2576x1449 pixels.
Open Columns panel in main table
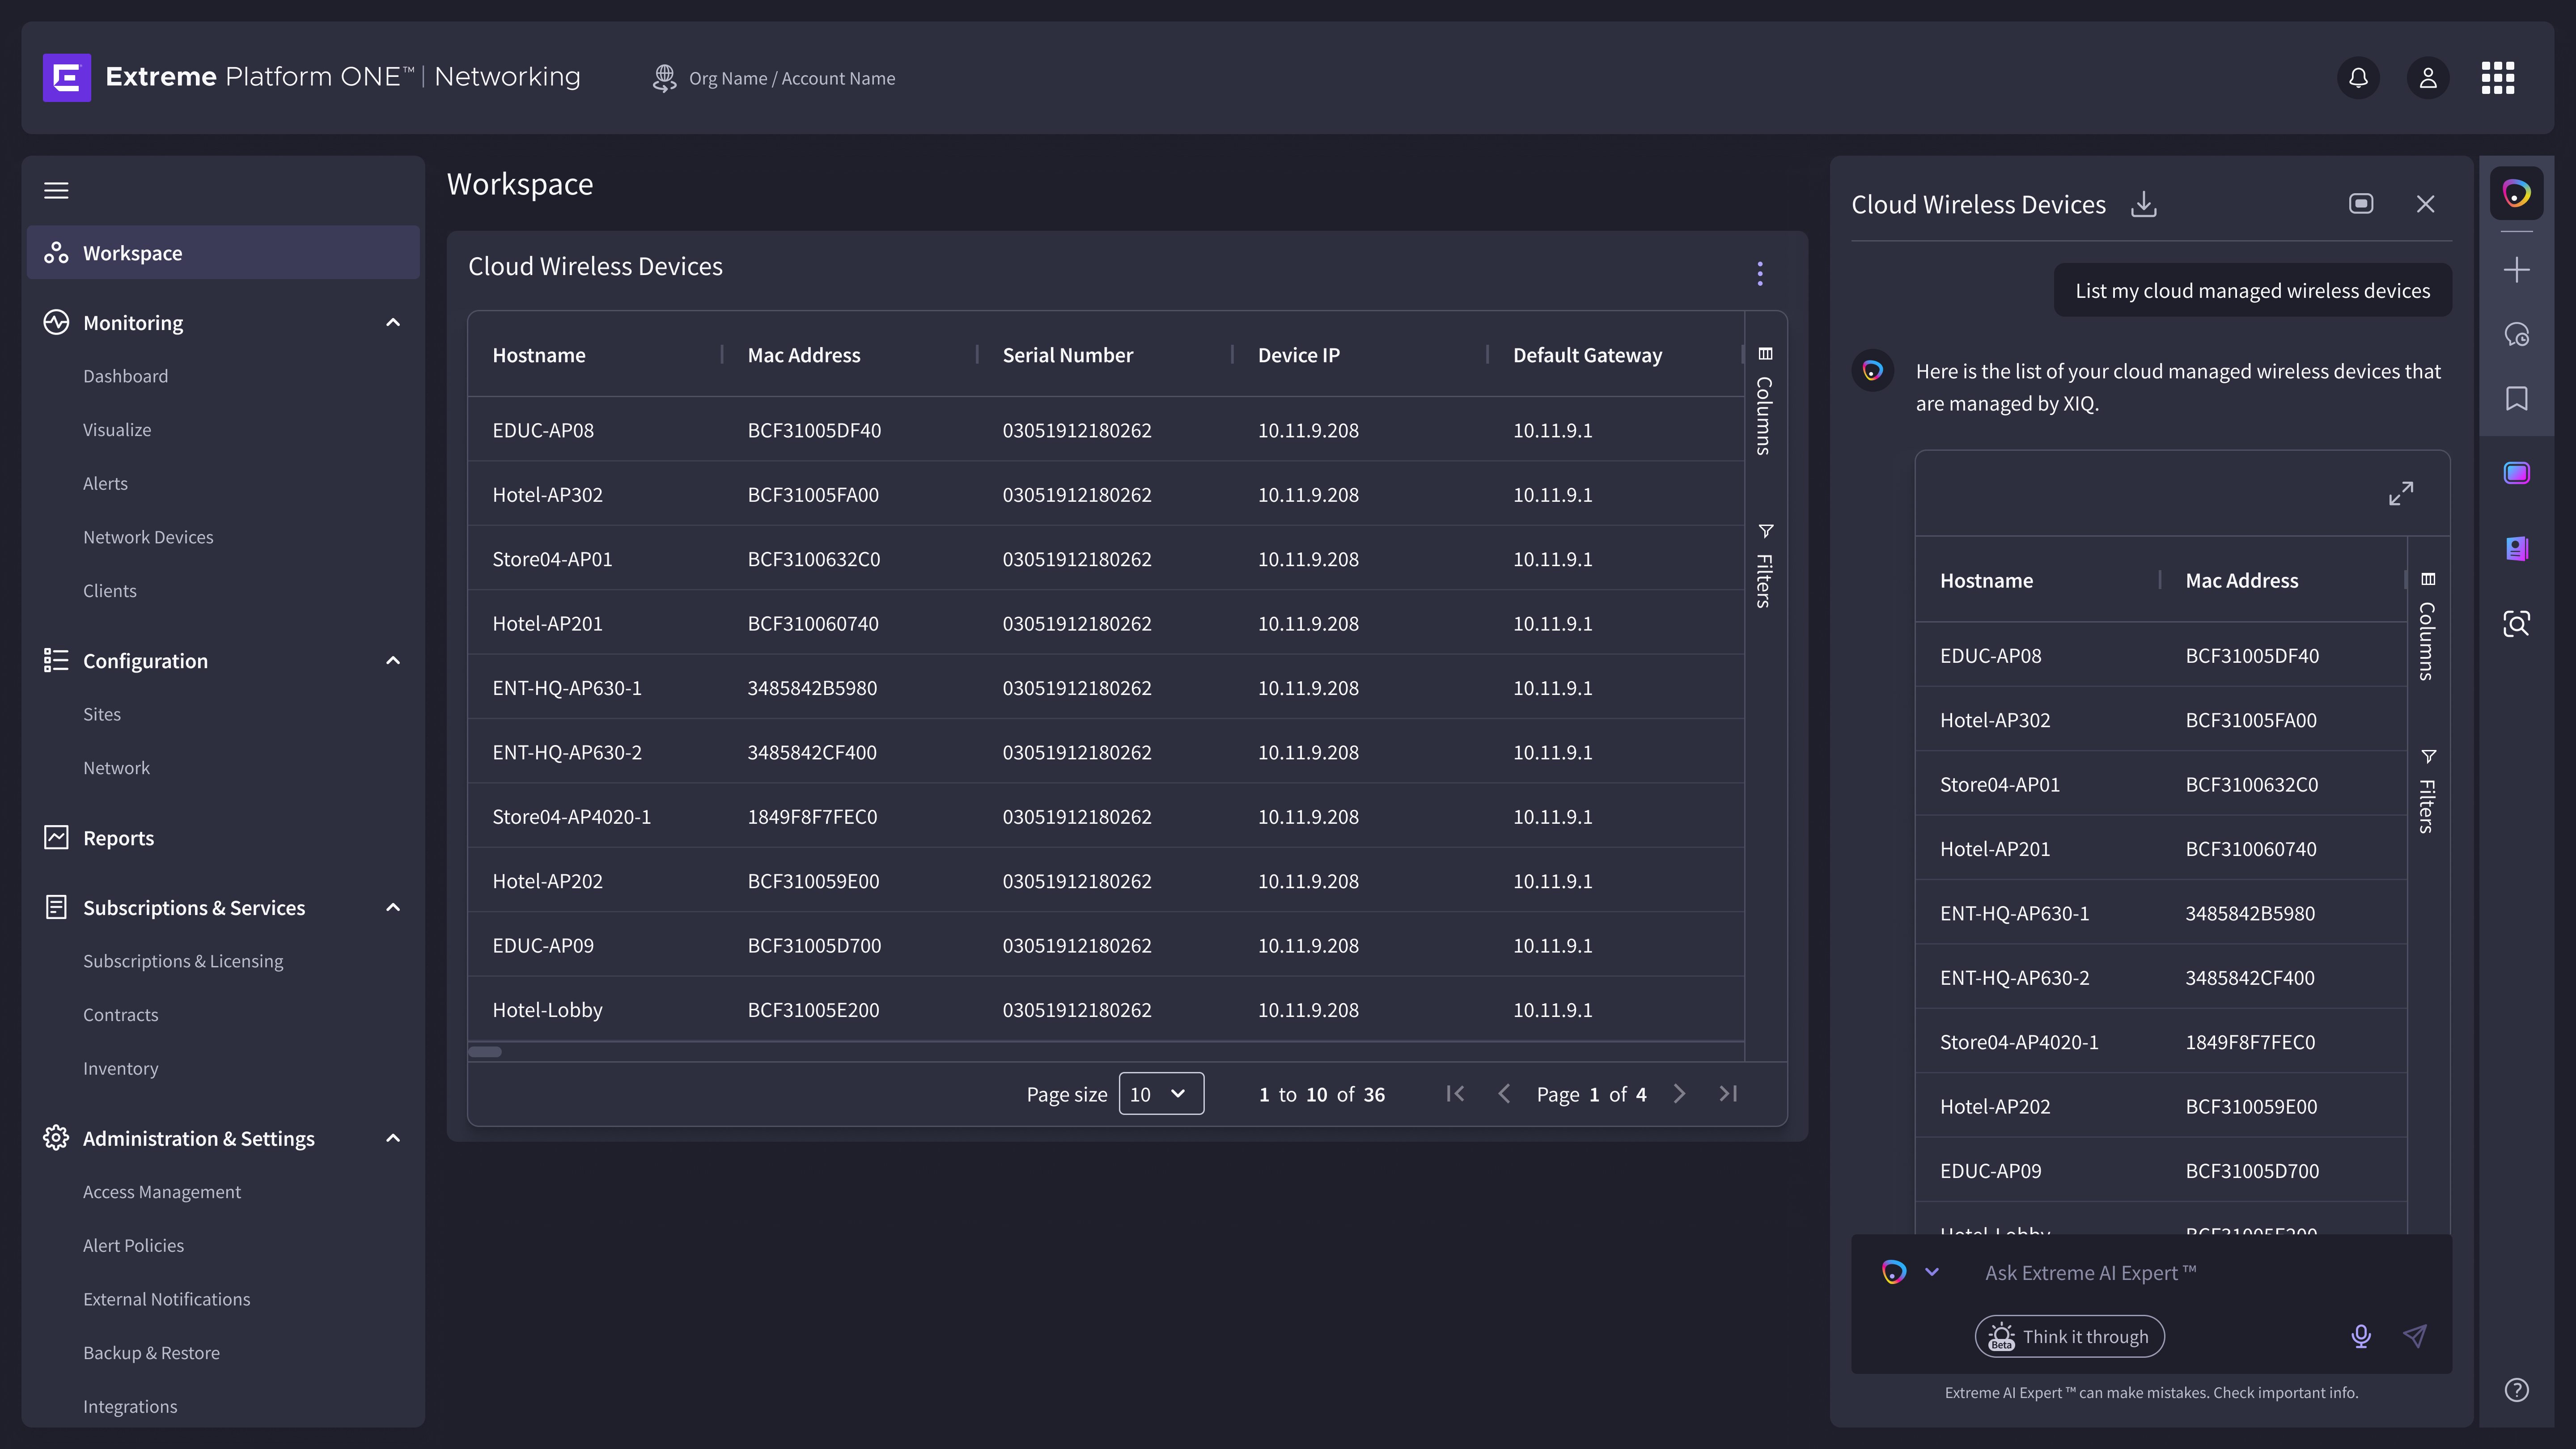[x=1765, y=401]
